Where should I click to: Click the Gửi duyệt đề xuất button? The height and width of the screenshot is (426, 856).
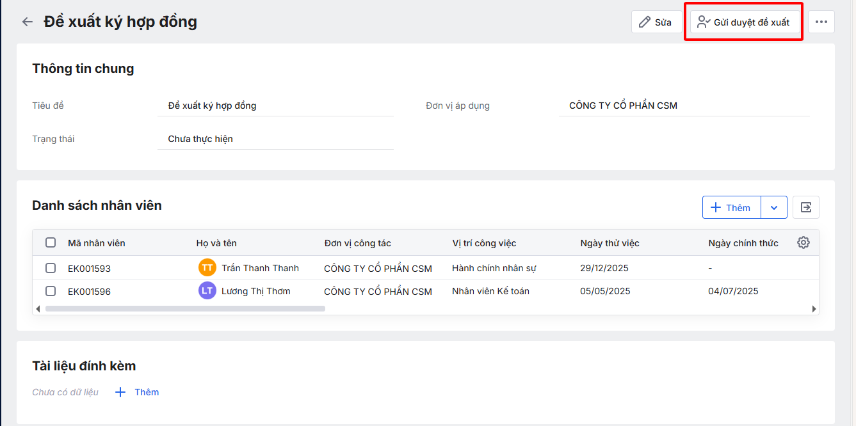[743, 22]
